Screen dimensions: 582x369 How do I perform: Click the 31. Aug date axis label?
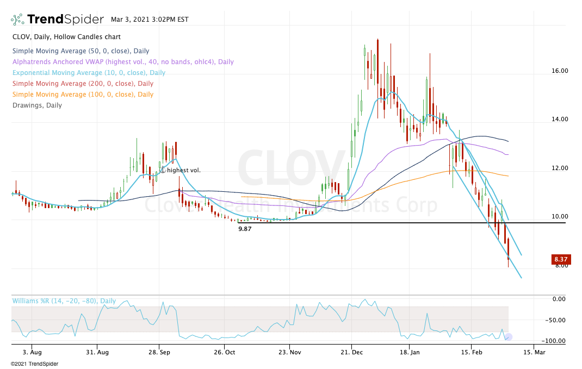(x=97, y=352)
